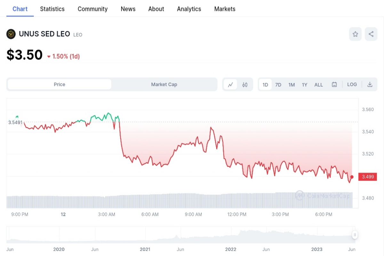Click the 3.480 y-axis label
The image size is (384, 256).
coord(368,198)
